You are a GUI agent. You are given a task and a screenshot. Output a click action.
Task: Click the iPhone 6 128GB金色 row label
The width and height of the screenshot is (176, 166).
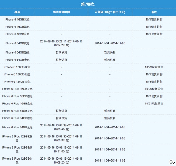(17, 82)
